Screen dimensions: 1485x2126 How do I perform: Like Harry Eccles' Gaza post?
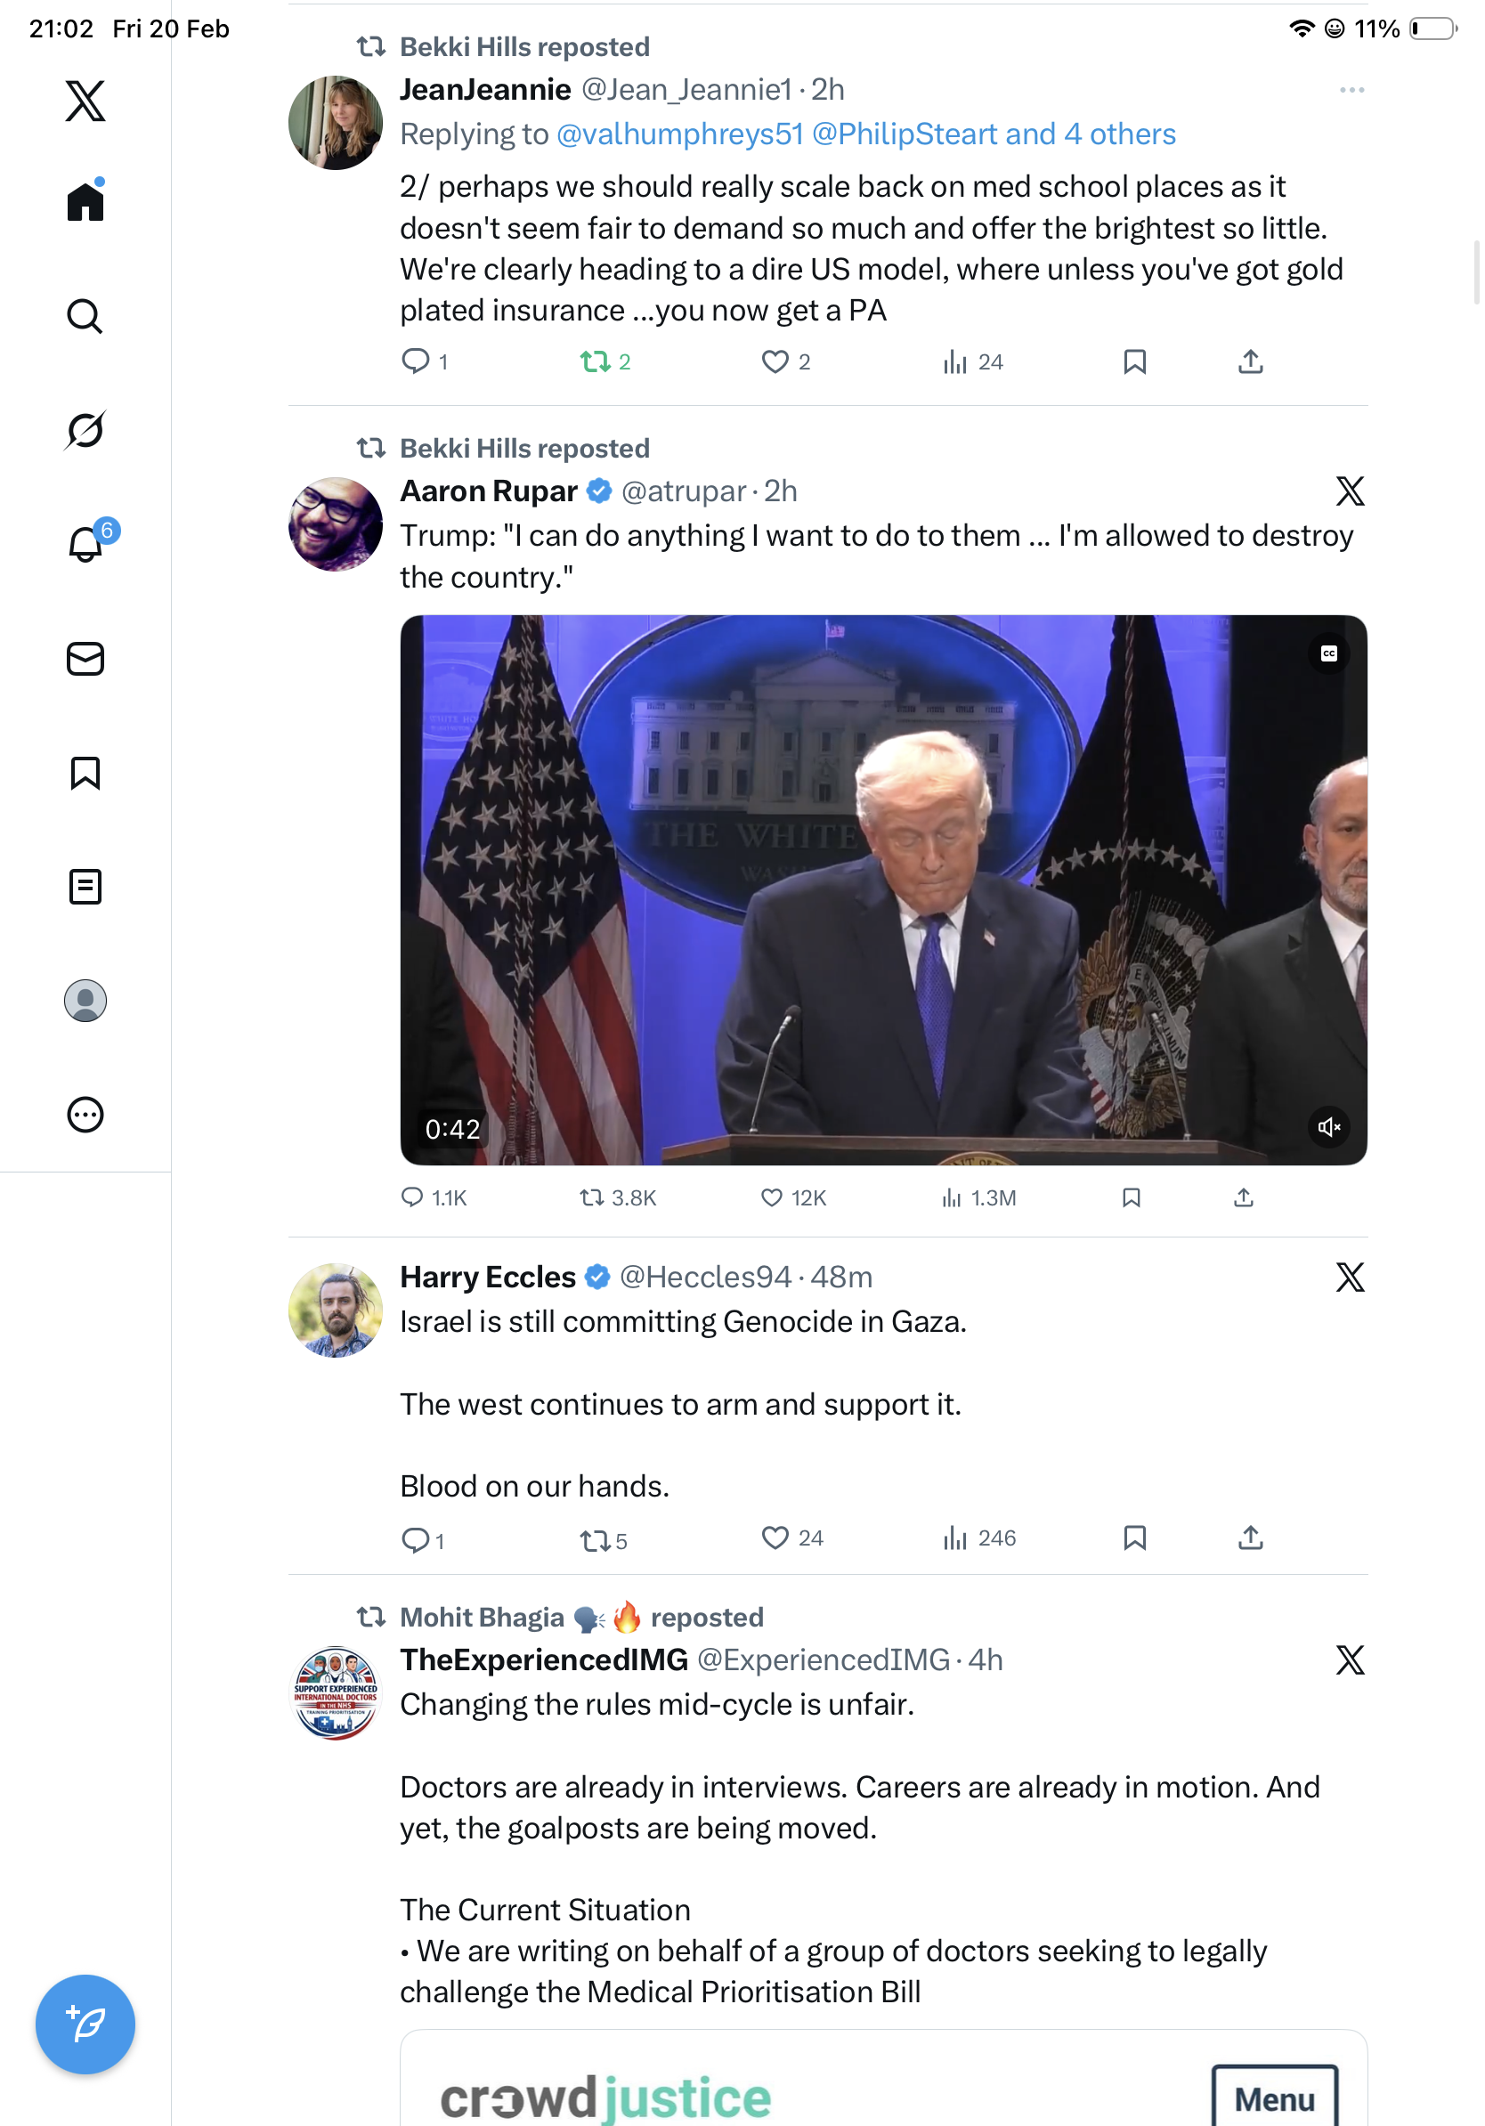point(791,1538)
